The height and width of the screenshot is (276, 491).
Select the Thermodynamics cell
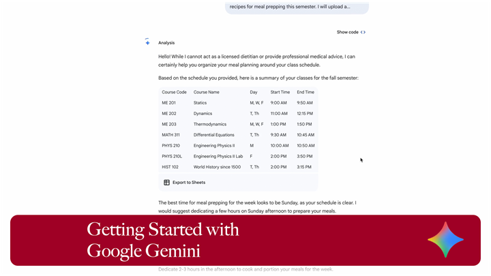click(x=210, y=124)
